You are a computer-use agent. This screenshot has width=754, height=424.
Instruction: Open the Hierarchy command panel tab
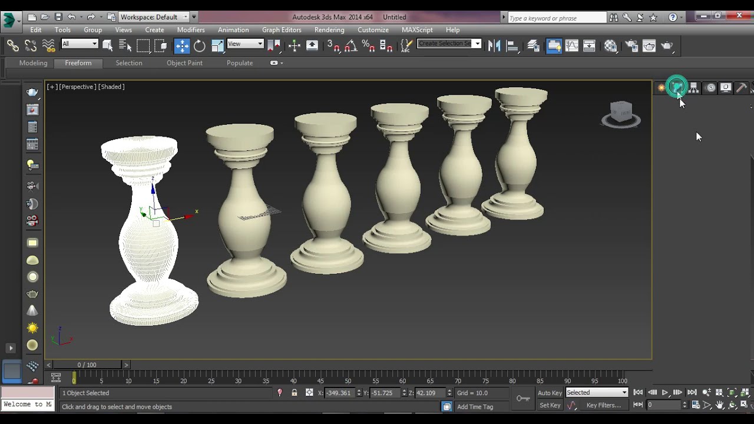point(694,88)
